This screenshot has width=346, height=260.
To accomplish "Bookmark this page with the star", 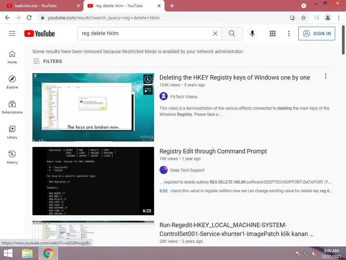I will (x=303, y=18).
